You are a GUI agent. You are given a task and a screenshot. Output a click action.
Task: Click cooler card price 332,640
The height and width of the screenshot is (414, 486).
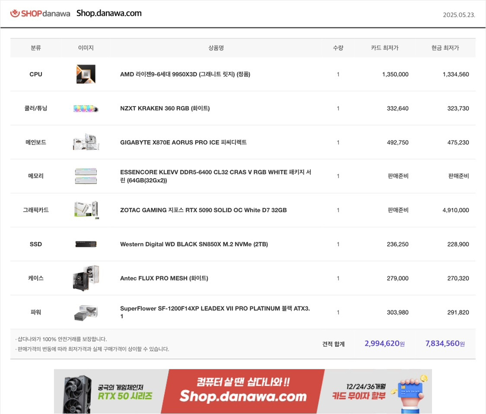click(x=398, y=108)
